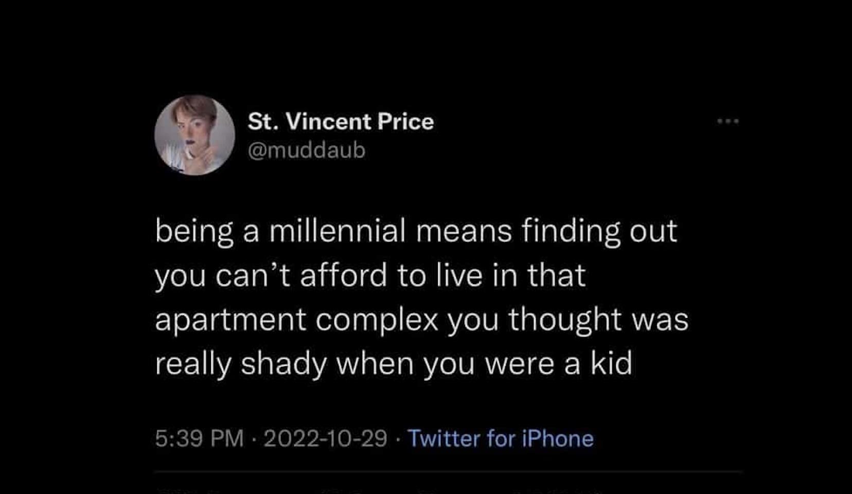Click the word "means" in the tweet
This screenshot has width=852, height=494.
(x=464, y=231)
